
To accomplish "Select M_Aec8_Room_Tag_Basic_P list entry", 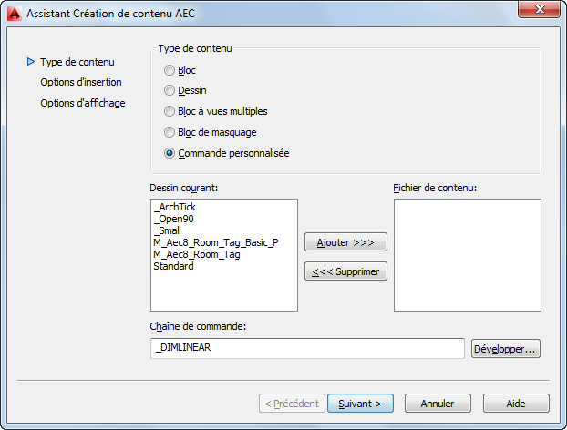I will click(x=215, y=243).
